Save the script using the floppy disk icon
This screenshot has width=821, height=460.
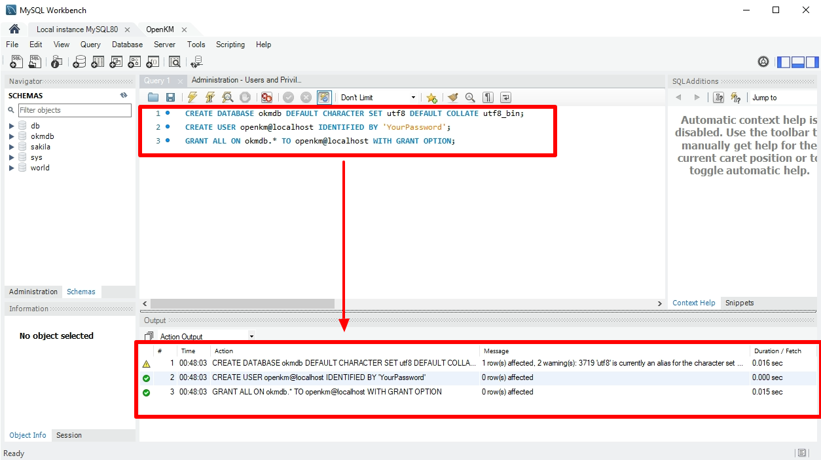(170, 98)
